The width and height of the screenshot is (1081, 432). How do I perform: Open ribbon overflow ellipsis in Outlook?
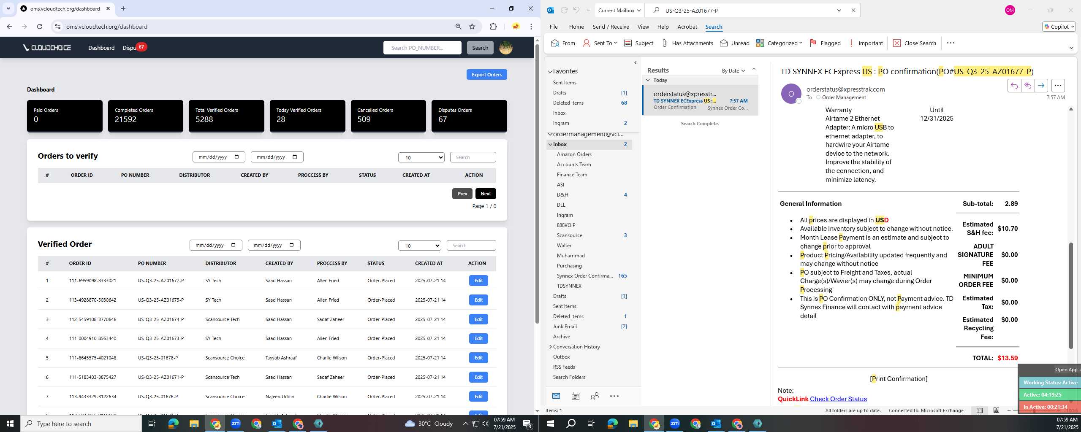[x=951, y=43]
